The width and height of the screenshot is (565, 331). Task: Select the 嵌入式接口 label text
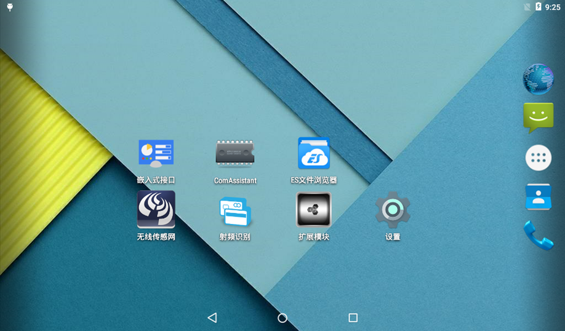pyautogui.click(x=156, y=180)
